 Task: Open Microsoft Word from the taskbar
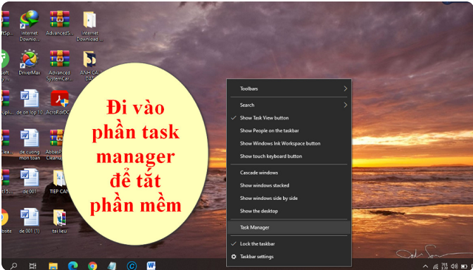(x=151, y=266)
